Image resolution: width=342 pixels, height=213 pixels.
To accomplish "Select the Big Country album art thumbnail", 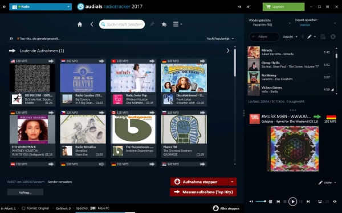I will click(83, 78).
